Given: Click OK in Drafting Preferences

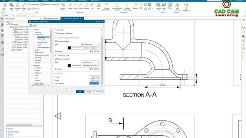Looking at the screenshot, I should pyautogui.click(x=80, y=92).
